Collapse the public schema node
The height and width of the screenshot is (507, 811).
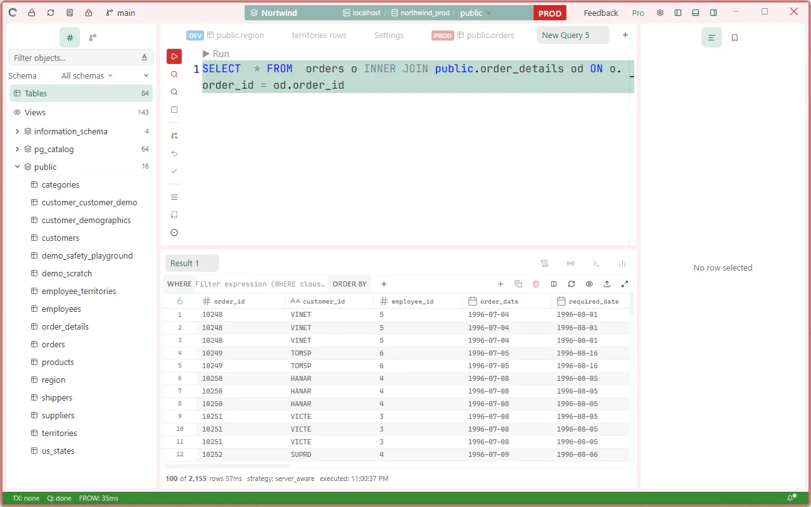[x=17, y=167]
